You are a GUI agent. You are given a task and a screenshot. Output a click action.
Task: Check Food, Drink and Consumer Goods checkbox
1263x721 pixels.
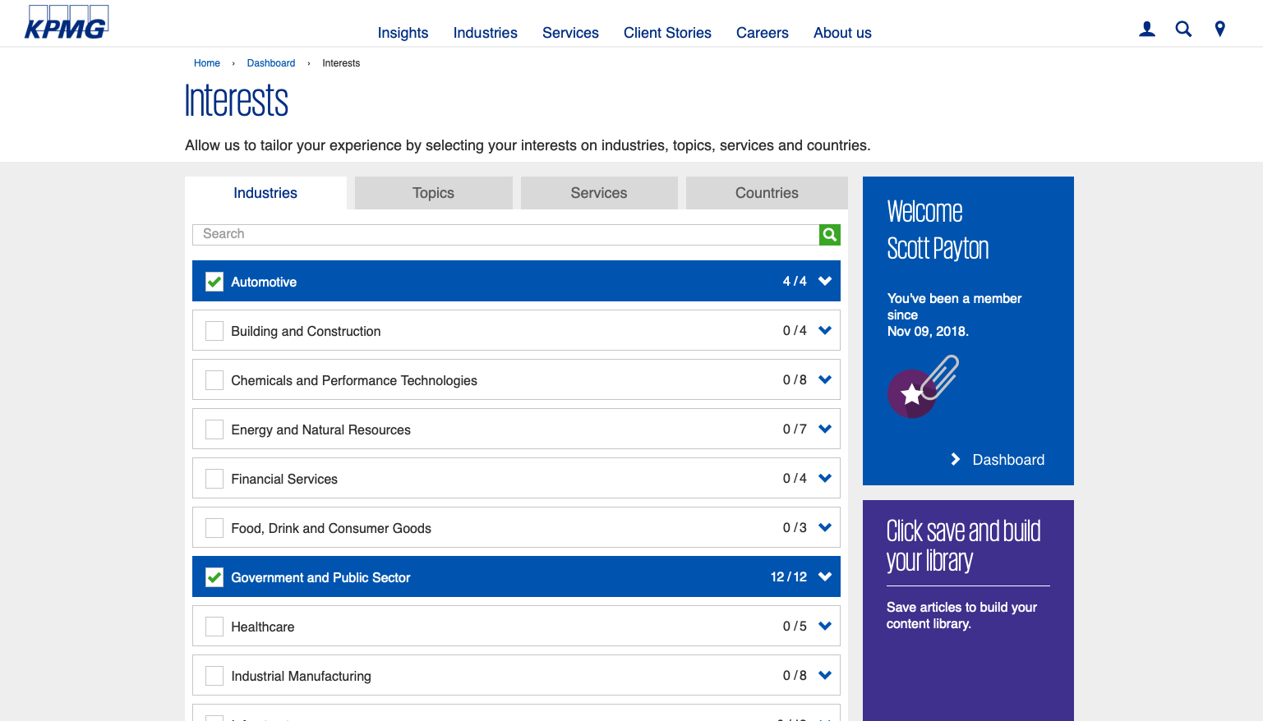click(x=214, y=528)
